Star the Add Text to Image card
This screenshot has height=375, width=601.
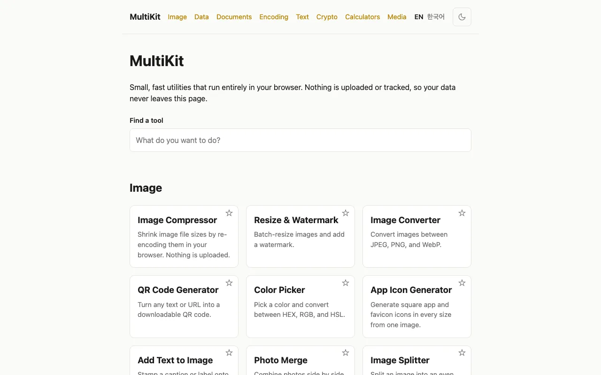[x=229, y=352]
